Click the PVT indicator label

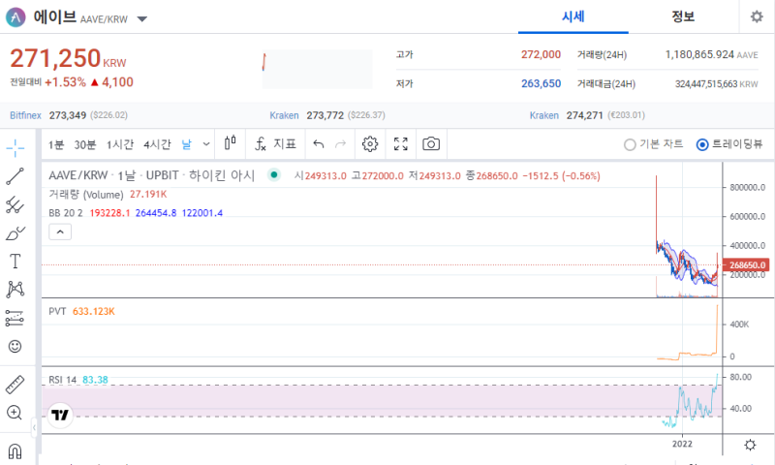(57, 311)
